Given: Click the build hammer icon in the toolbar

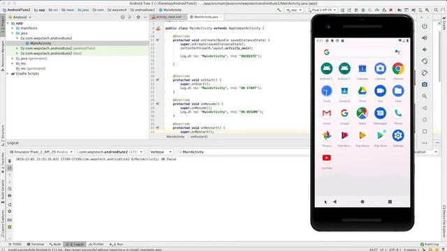Looking at the screenshot, I should pyautogui.click(x=279, y=10).
